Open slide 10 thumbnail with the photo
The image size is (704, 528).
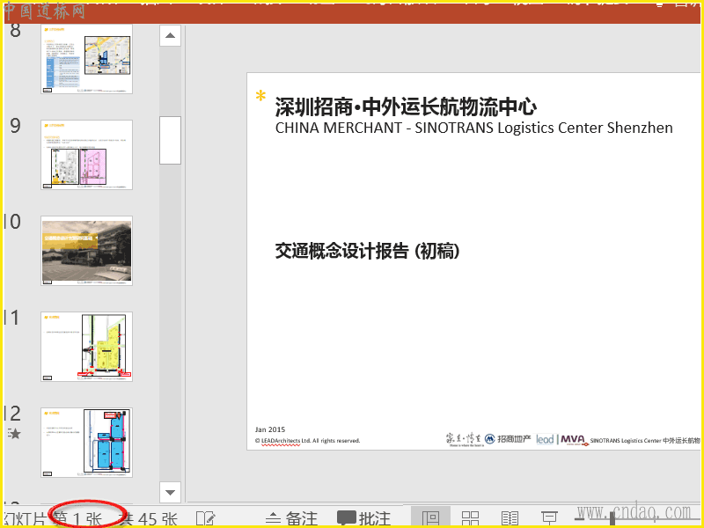click(x=86, y=251)
